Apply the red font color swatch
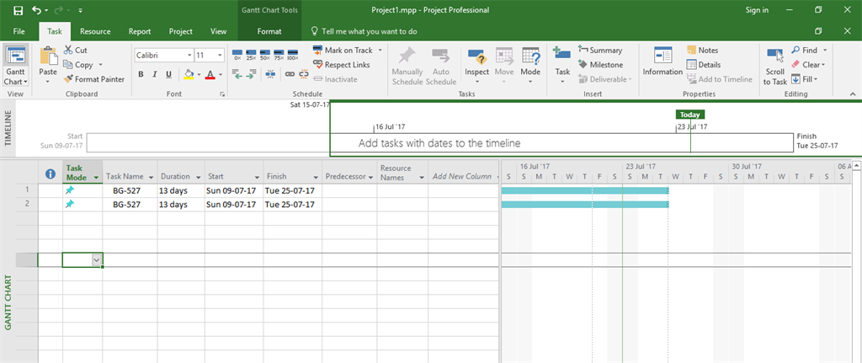 click(210, 74)
